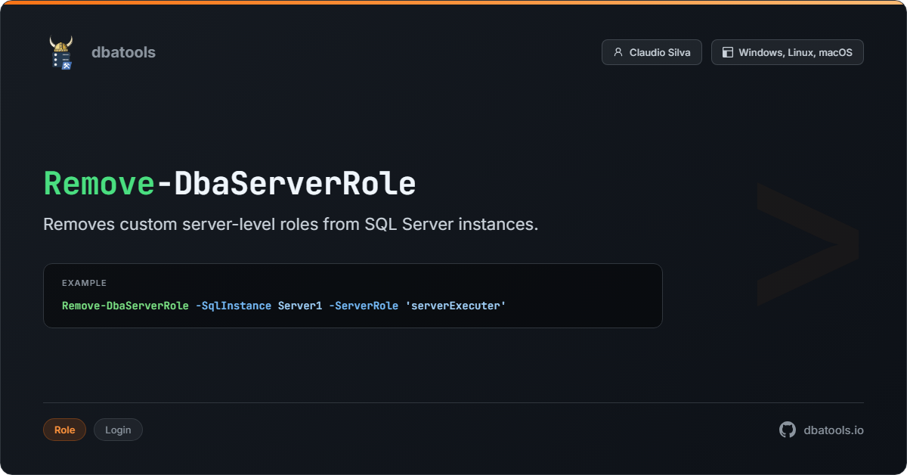Viewport: 907px width, 475px height.
Task: Click the EXAMPLE label in the code box
Action: tap(84, 283)
